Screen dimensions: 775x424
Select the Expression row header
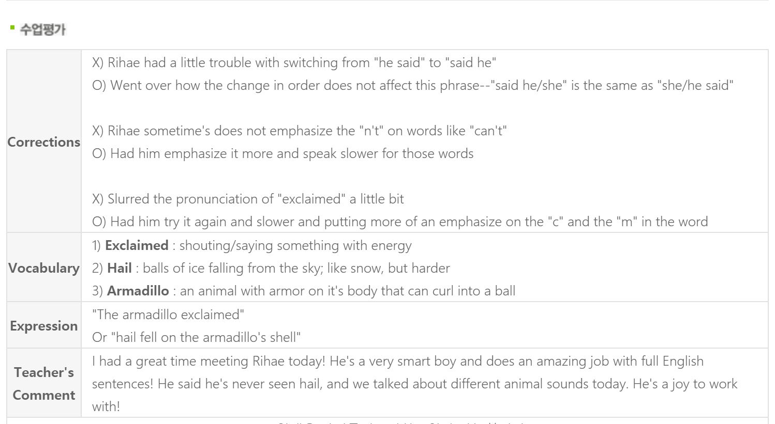click(x=44, y=326)
